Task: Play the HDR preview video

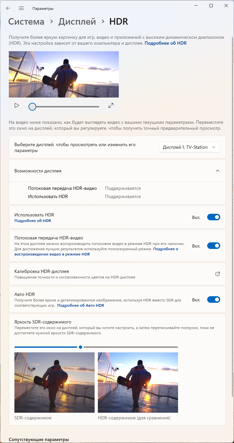Action: click(x=17, y=105)
